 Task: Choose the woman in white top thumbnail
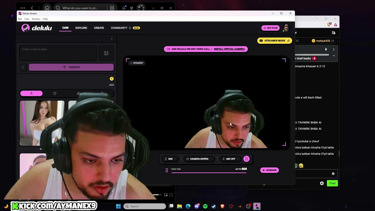(x=42, y=123)
